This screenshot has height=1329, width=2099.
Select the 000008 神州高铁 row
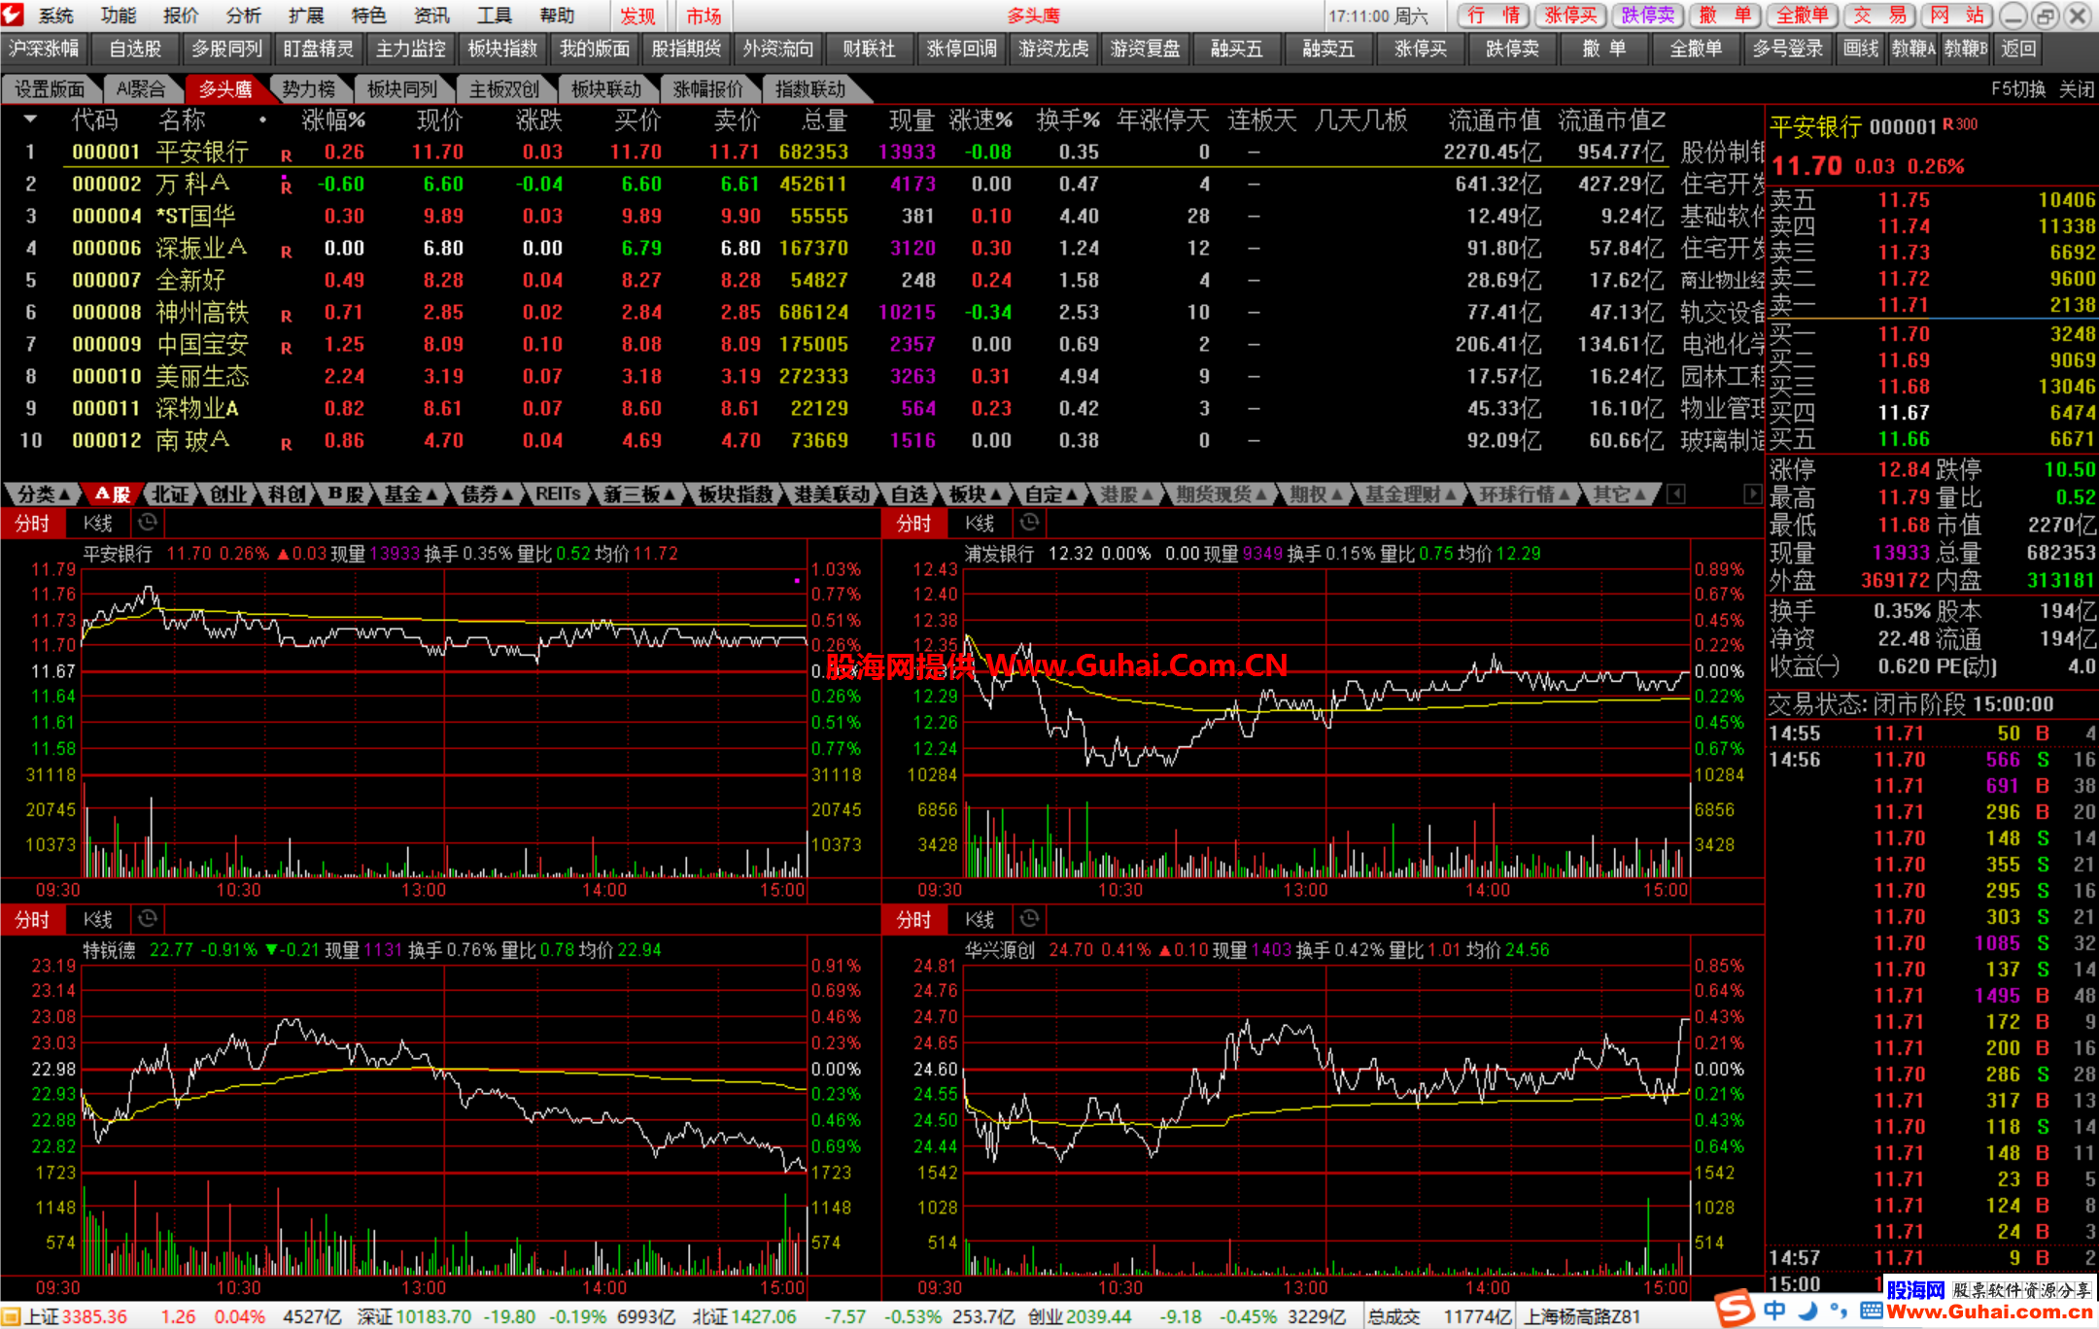(881, 312)
